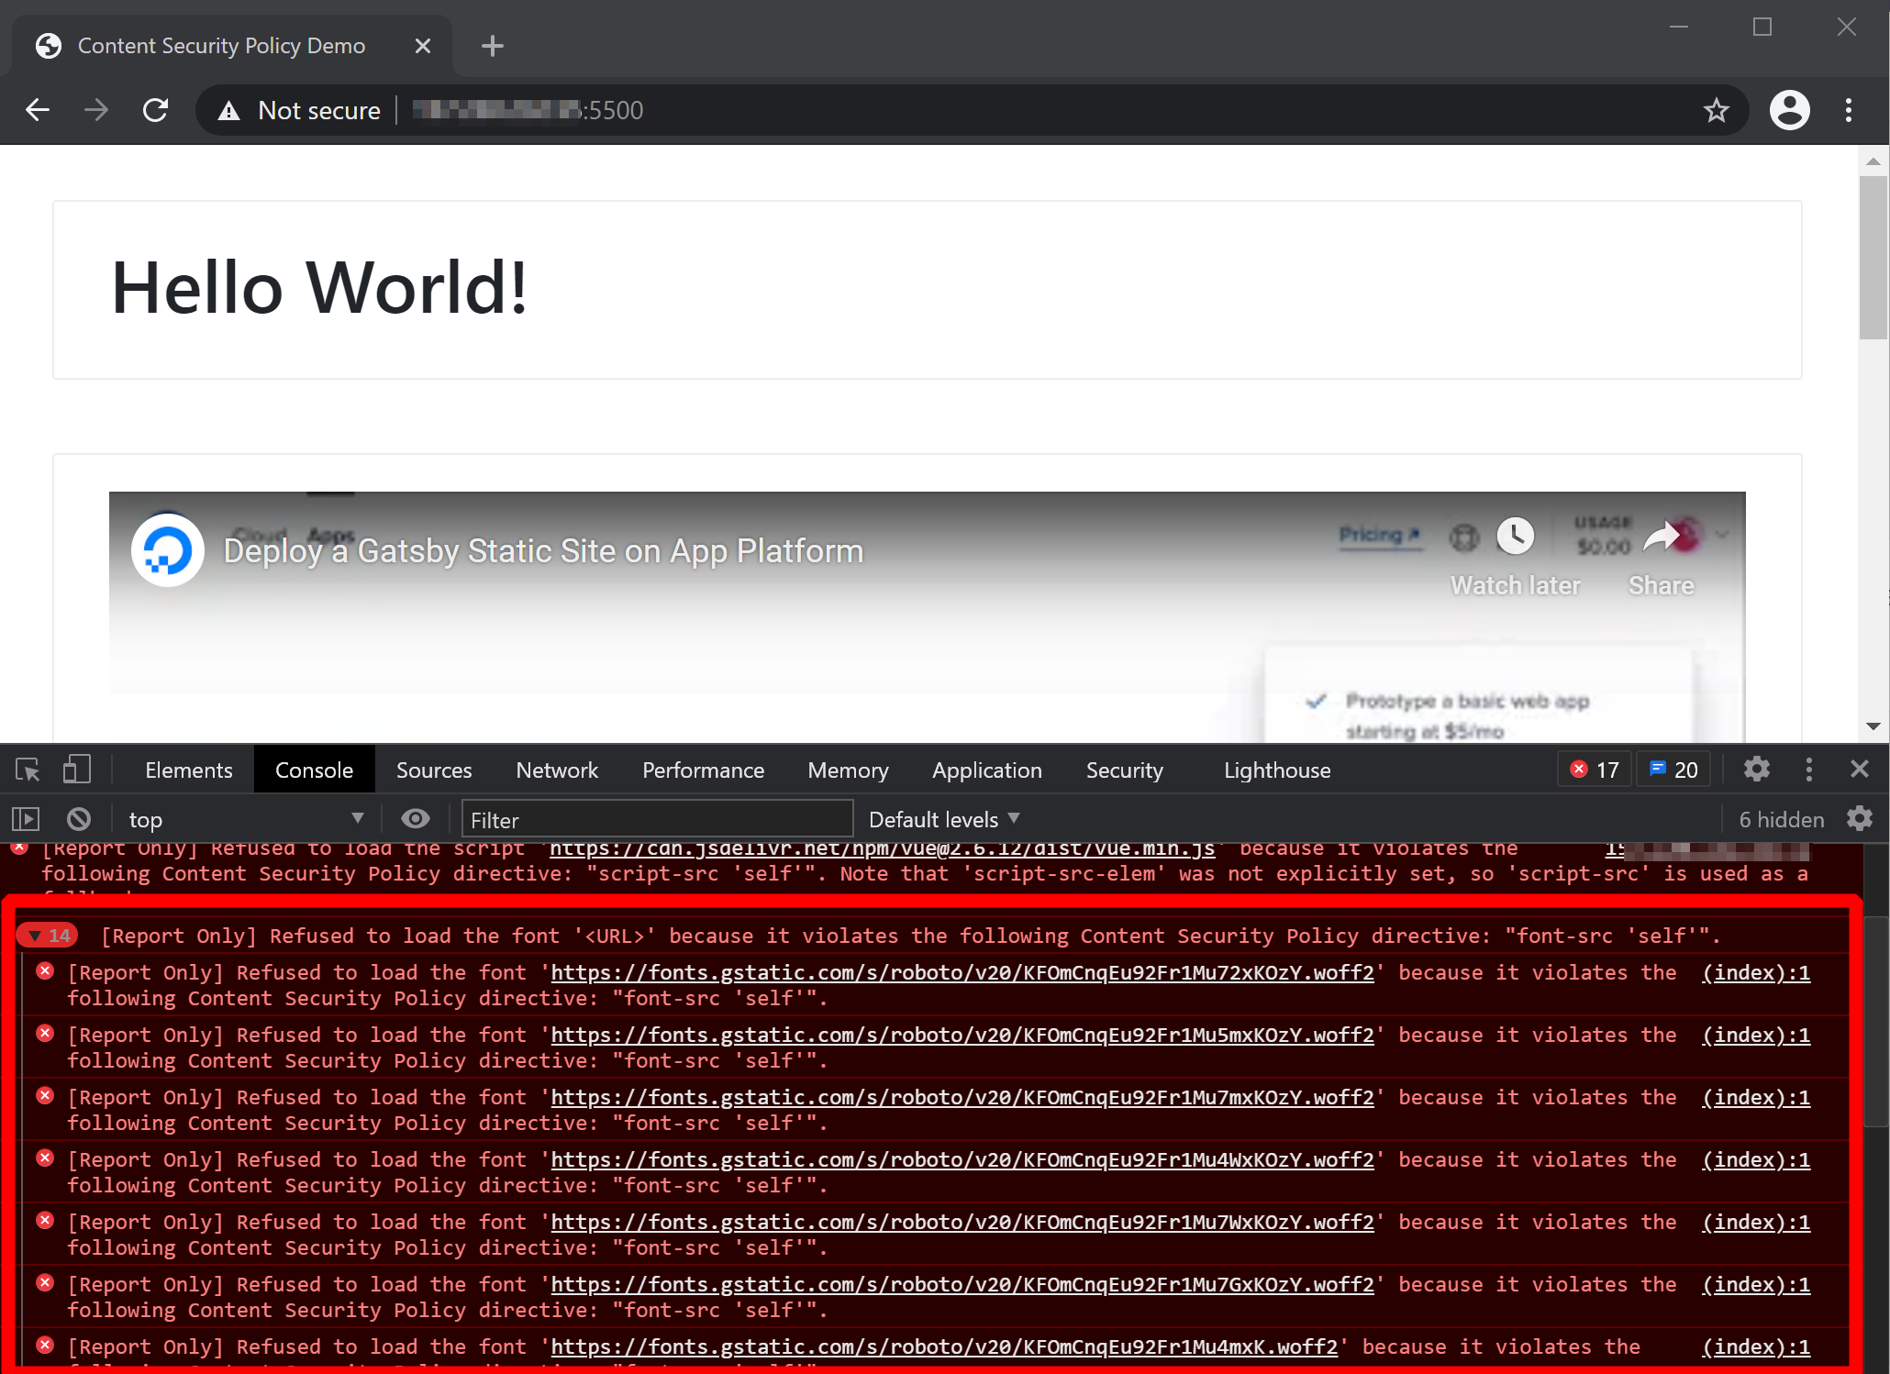The image size is (1890, 1374).
Task: Close the DevTools panel
Action: tap(1859, 769)
